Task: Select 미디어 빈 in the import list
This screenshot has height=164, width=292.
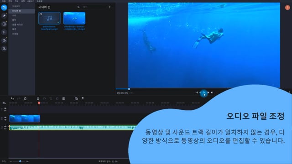Action: coord(22,11)
